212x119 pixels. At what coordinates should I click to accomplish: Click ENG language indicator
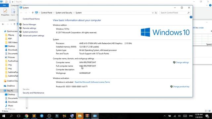coord(191,116)
